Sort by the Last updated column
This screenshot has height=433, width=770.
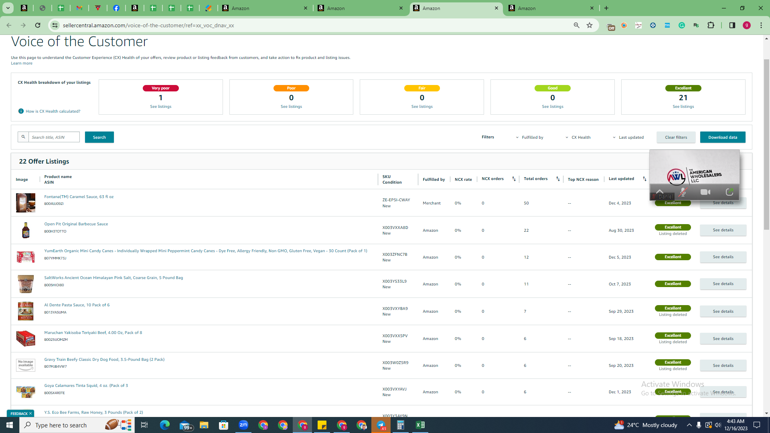644,179
